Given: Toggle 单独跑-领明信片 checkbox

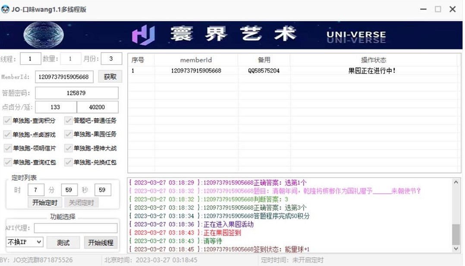Looking at the screenshot, I should (7, 148).
